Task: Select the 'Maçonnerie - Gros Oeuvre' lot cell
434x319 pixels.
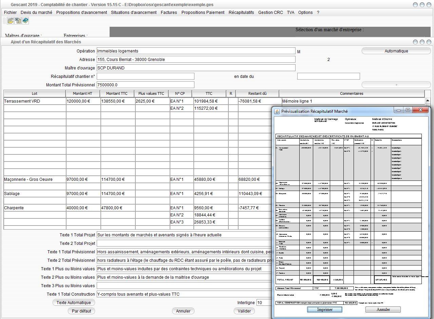Action: [35, 179]
